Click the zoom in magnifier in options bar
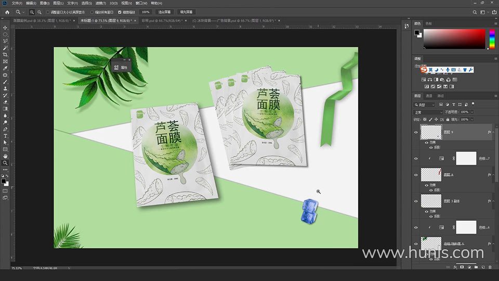Viewport: 499px width, 281px height. (x=32, y=11)
